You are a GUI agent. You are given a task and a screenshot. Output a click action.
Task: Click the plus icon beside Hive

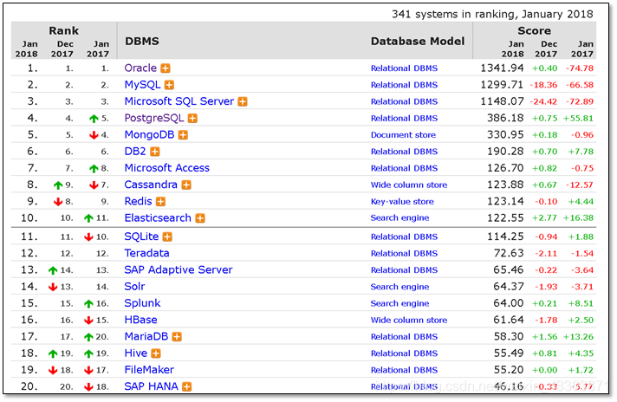coord(156,353)
